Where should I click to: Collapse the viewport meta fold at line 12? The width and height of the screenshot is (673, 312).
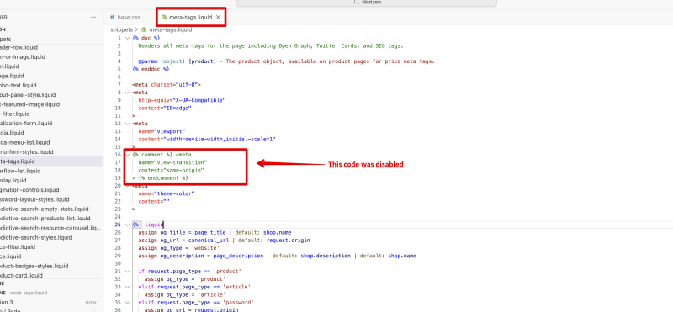point(127,123)
